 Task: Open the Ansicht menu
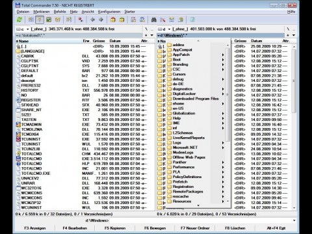(88, 12)
